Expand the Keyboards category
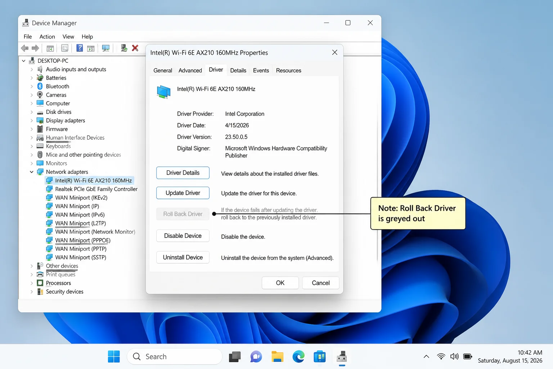The height and width of the screenshot is (369, 553). tap(32, 146)
